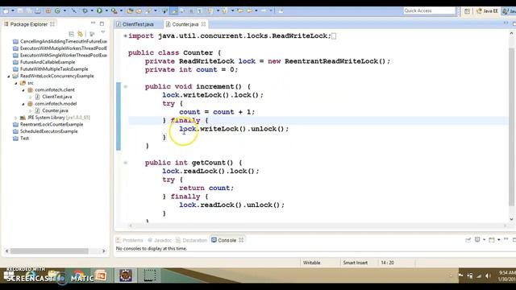Expand the Counter.java tree node
The height and width of the screenshot is (290, 516).
[x=31, y=111]
